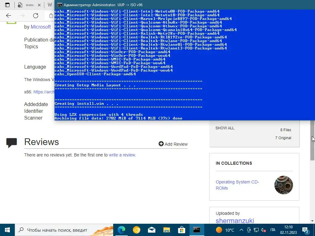Click cabs_OpenSSH-Client-Package-amd64 console line
This screenshot has height=236, width=315.
95,74
